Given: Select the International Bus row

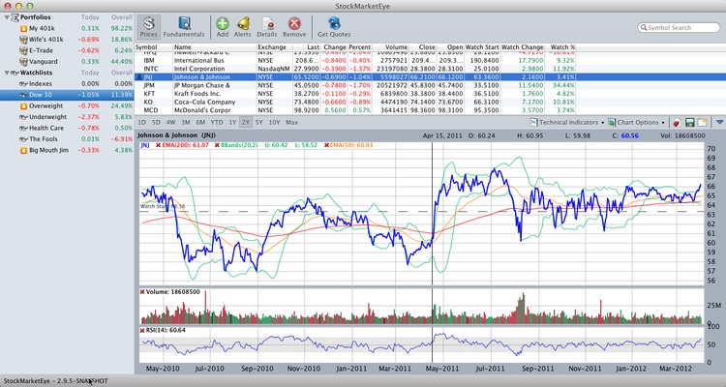Looking at the screenshot, I should (430, 61).
